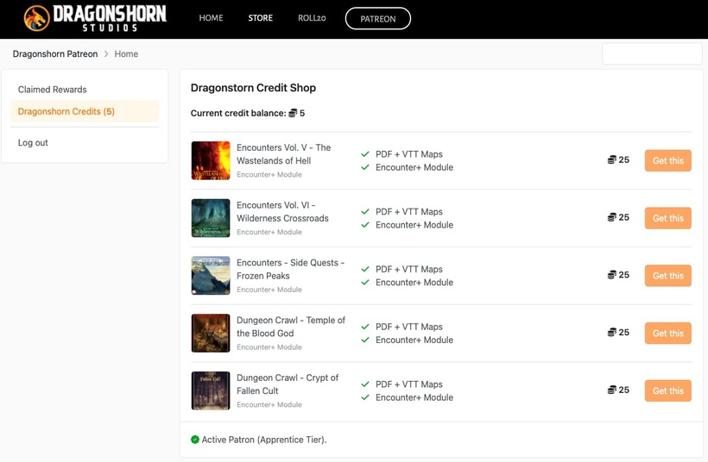Open the HOME navigation item
708x462 pixels.
click(x=211, y=18)
